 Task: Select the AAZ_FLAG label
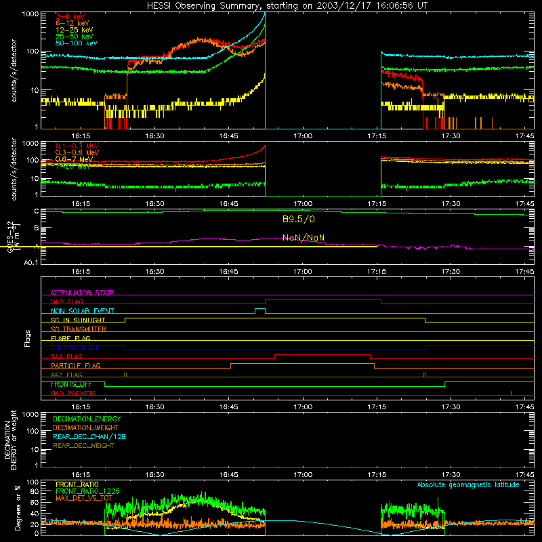(66, 375)
